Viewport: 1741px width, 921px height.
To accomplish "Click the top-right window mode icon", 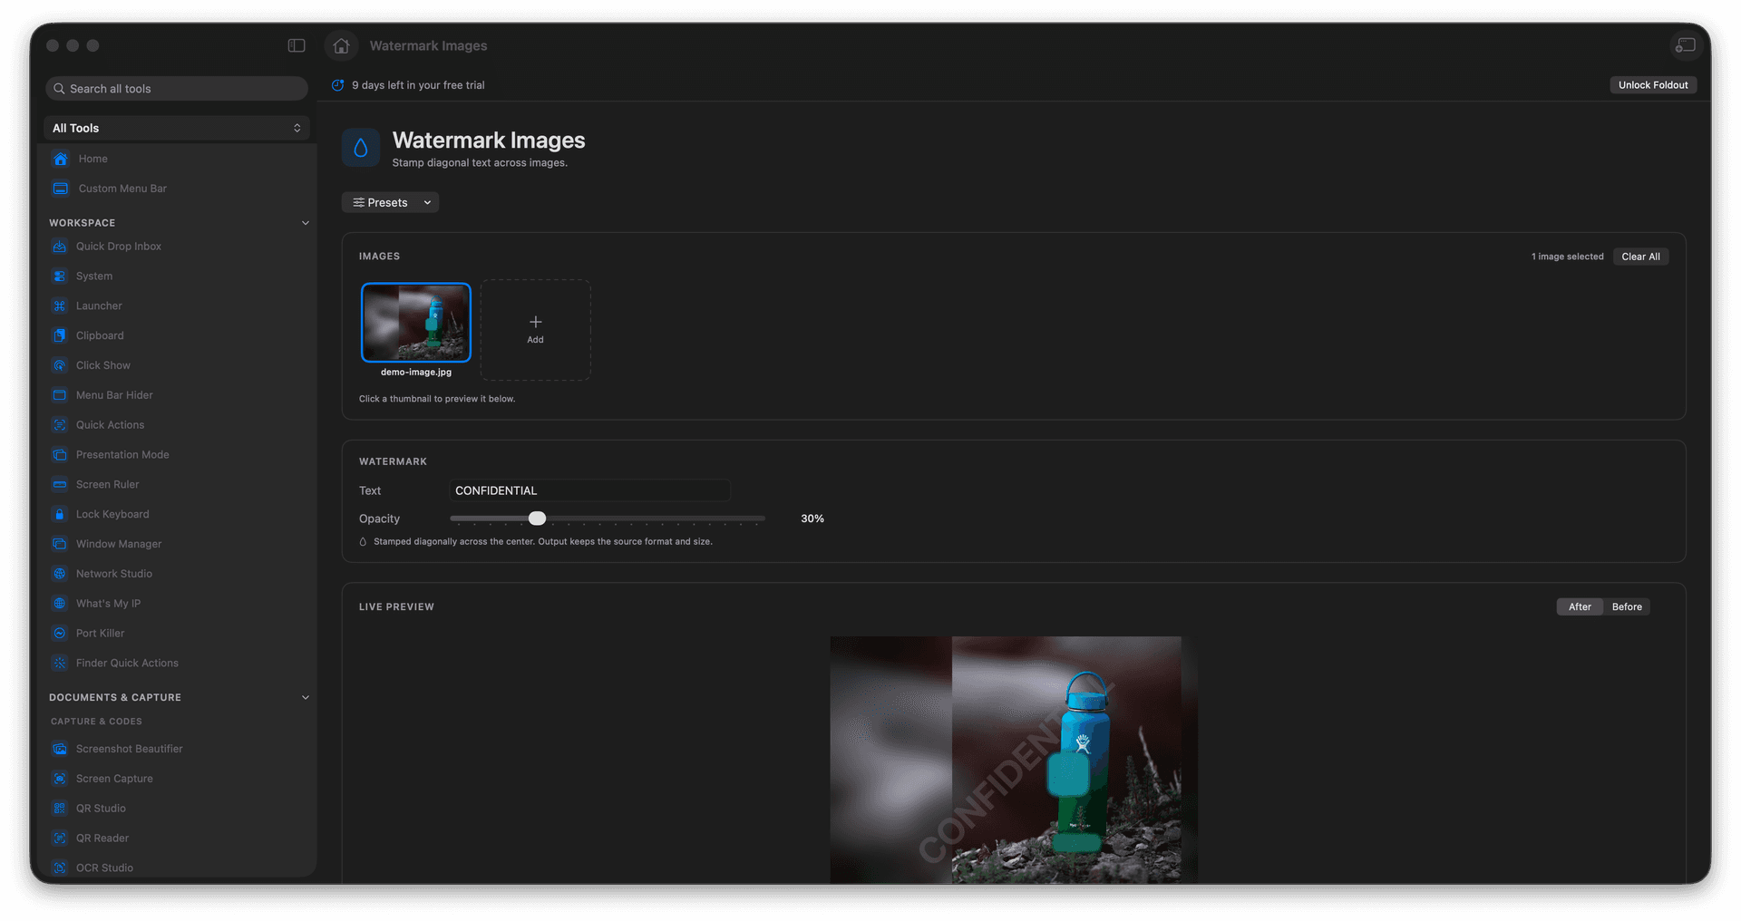I will point(1685,45).
